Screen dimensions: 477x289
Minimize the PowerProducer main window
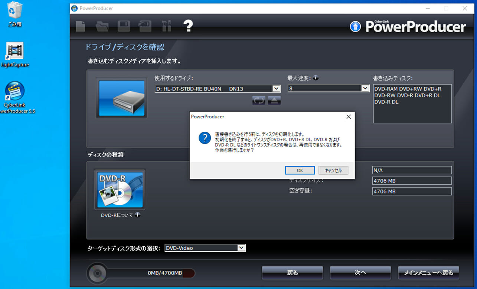point(428,8)
